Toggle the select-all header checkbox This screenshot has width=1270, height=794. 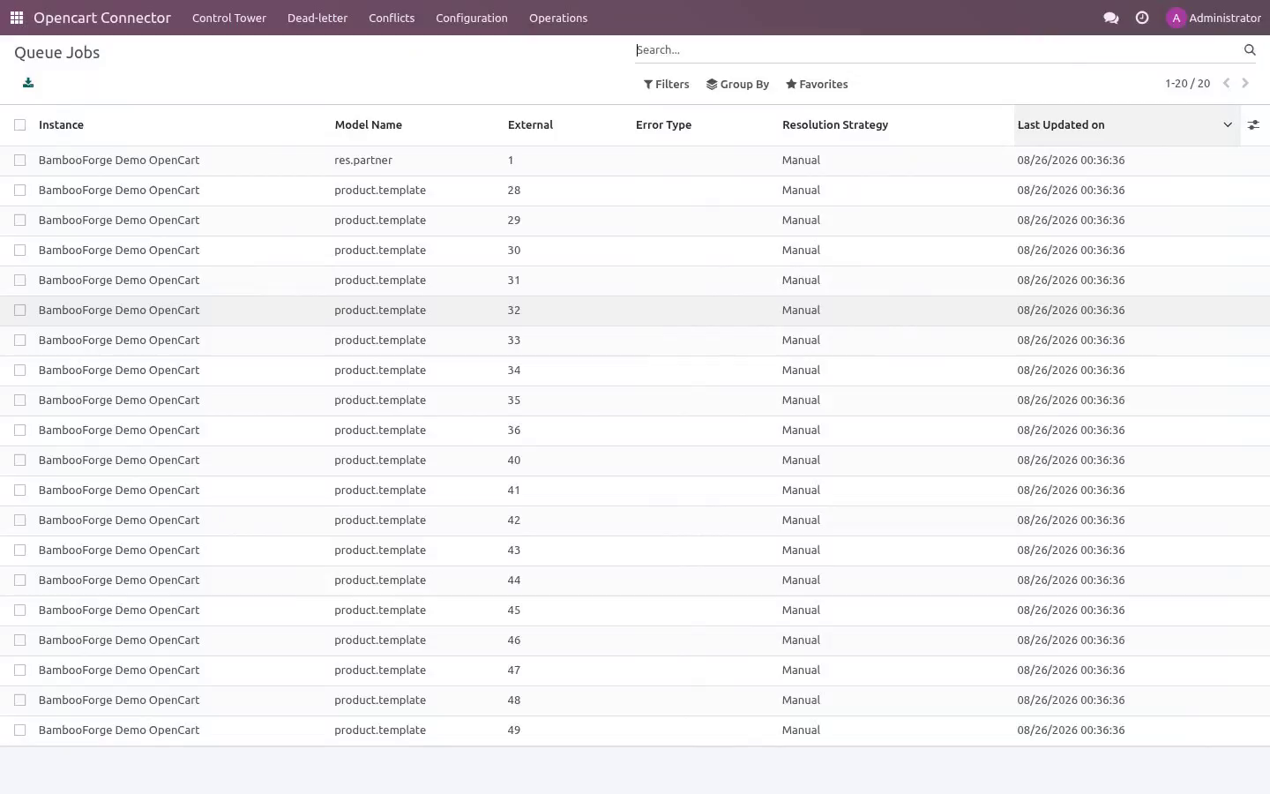(x=20, y=125)
